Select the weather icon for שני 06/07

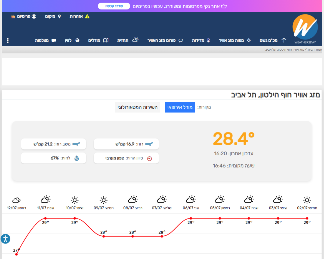click(191, 199)
